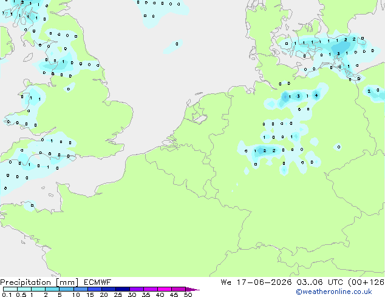Click the ECMWF model label
Viewport: 385px width, 297px height.
pyautogui.click(x=98, y=282)
